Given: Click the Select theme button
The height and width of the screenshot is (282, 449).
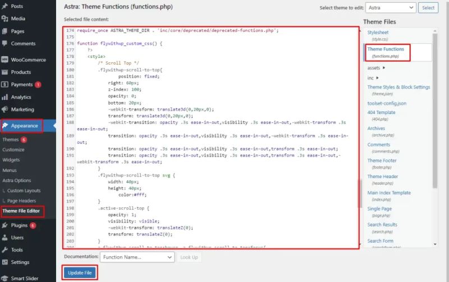Looking at the screenshot, I should point(428,8).
